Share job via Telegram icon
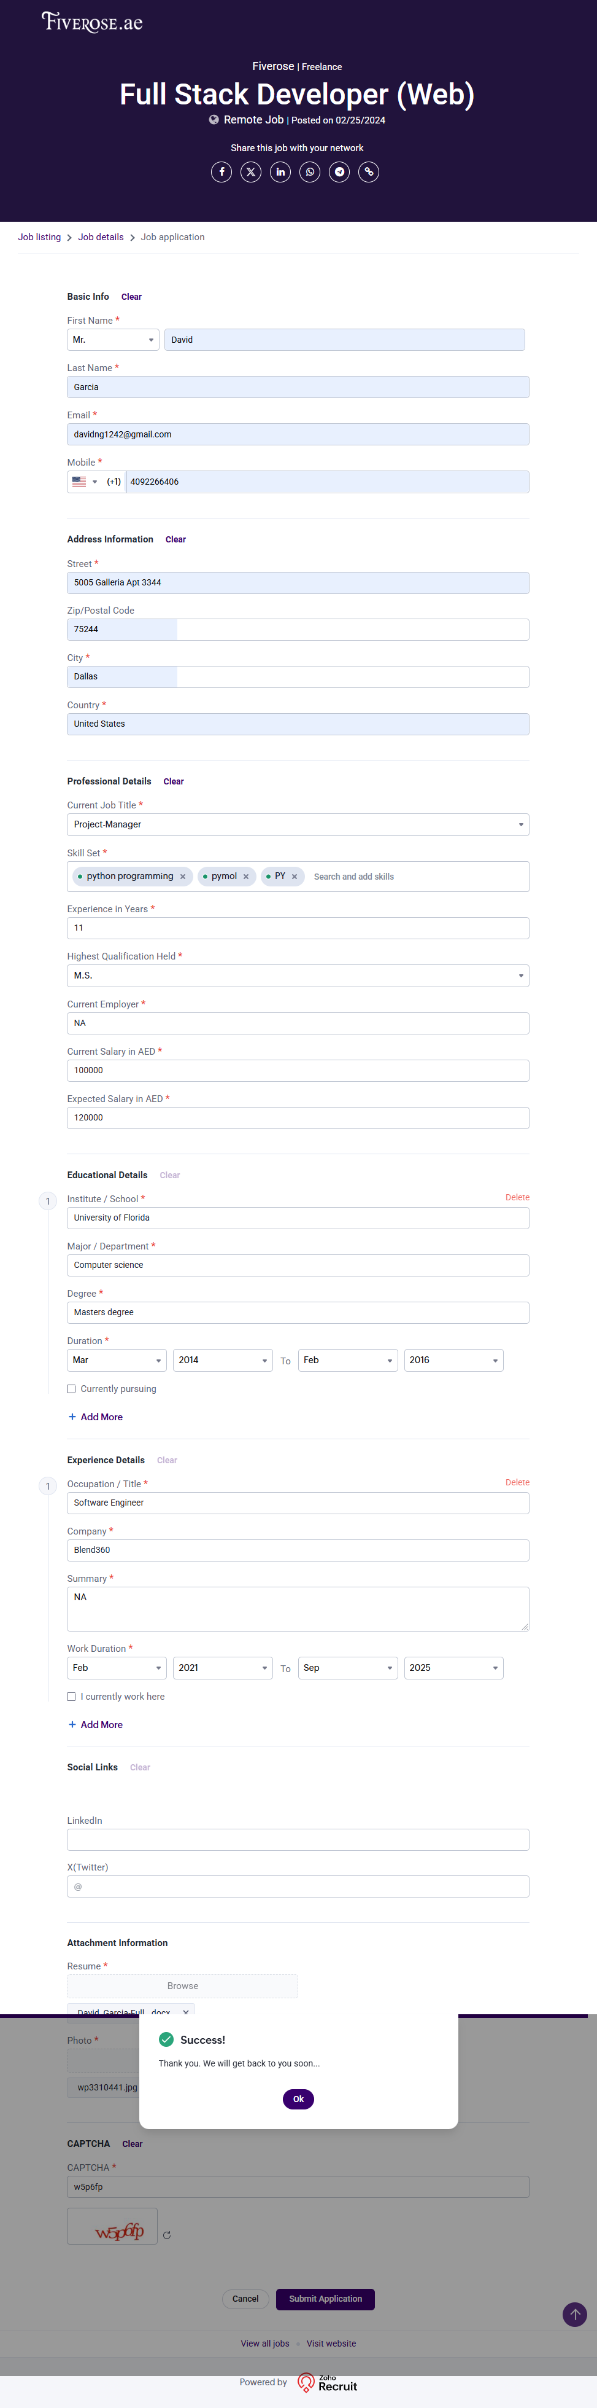Screen dimensions: 597x2408 339,172
